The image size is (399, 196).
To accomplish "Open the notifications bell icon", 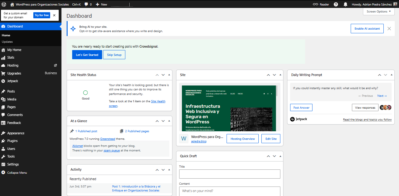I will pos(345,4).
